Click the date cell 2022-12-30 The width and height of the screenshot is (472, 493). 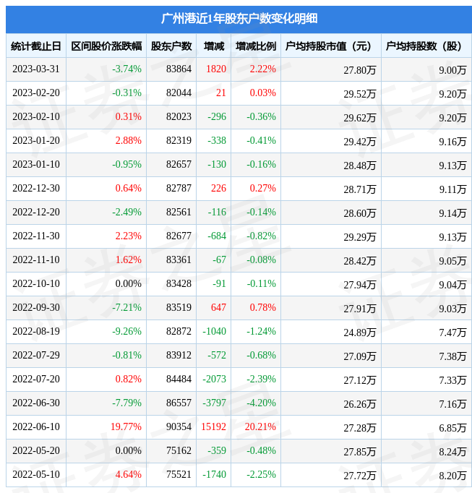click(x=36, y=188)
